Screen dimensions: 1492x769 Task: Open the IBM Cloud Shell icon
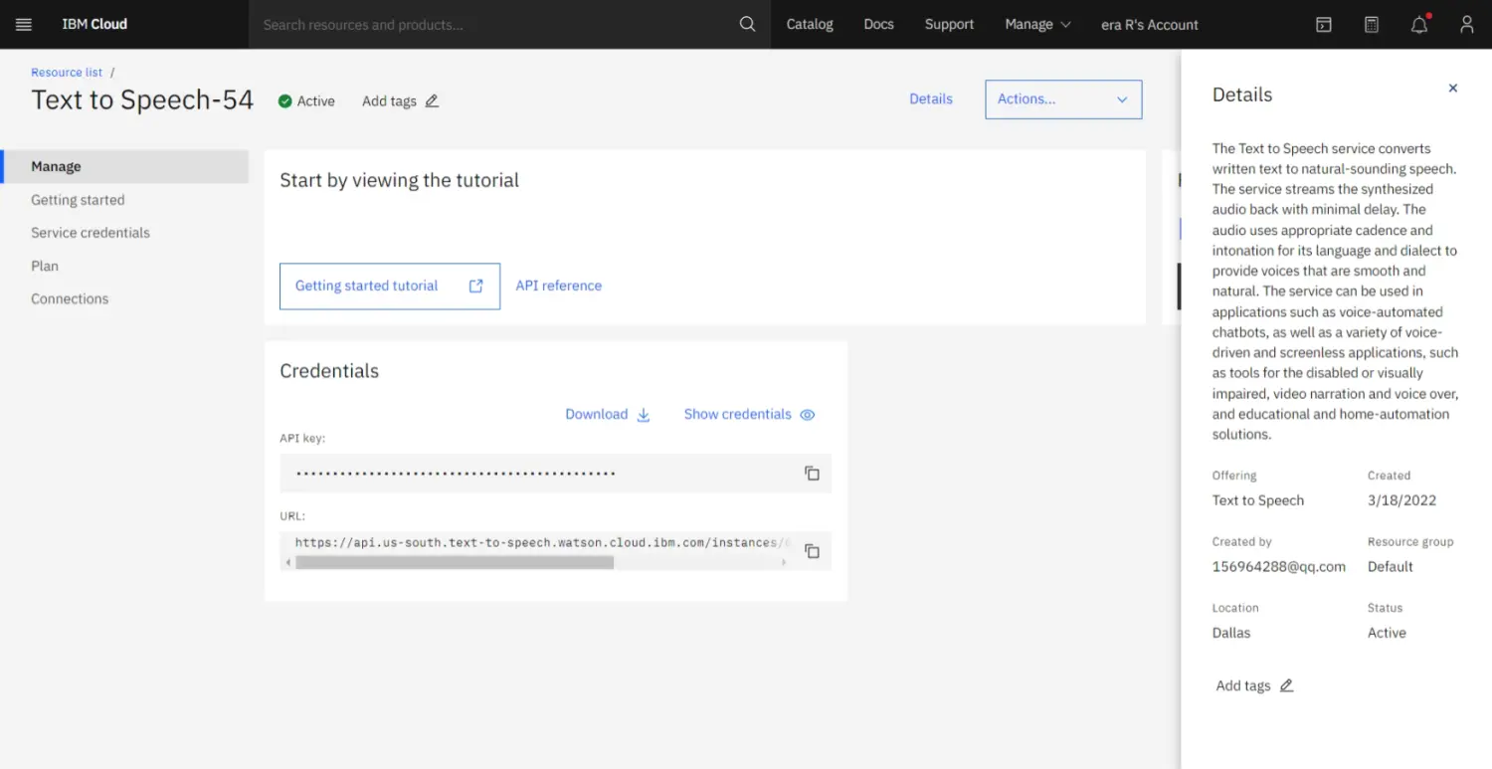(1323, 25)
